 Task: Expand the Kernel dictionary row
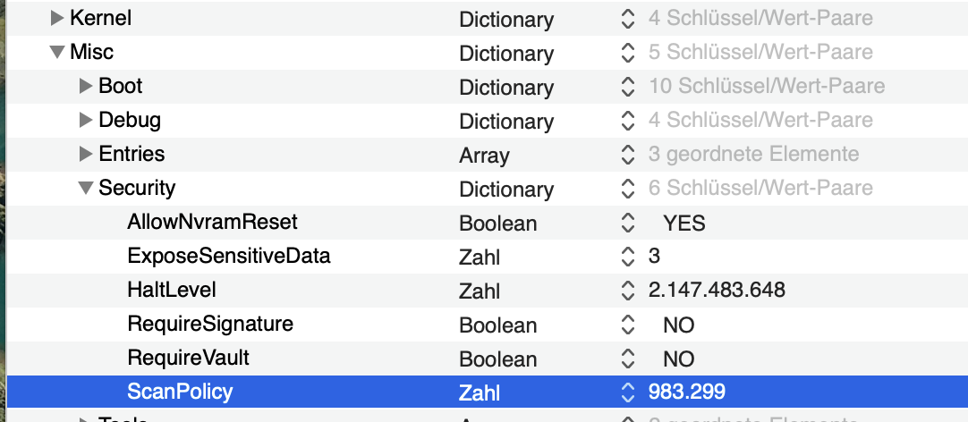[57, 19]
